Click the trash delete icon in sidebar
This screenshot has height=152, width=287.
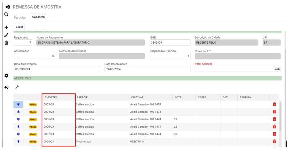point(6,43)
